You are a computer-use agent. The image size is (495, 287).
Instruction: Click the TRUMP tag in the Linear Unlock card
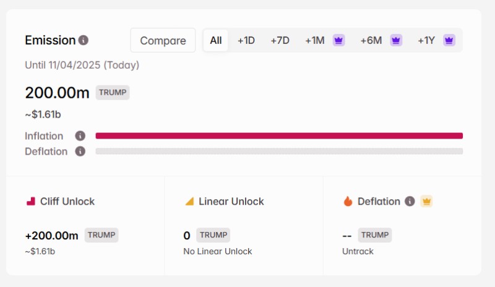coord(213,235)
